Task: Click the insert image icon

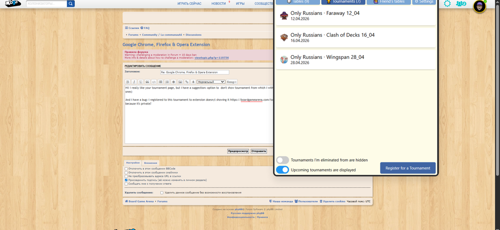Action: (x=180, y=82)
